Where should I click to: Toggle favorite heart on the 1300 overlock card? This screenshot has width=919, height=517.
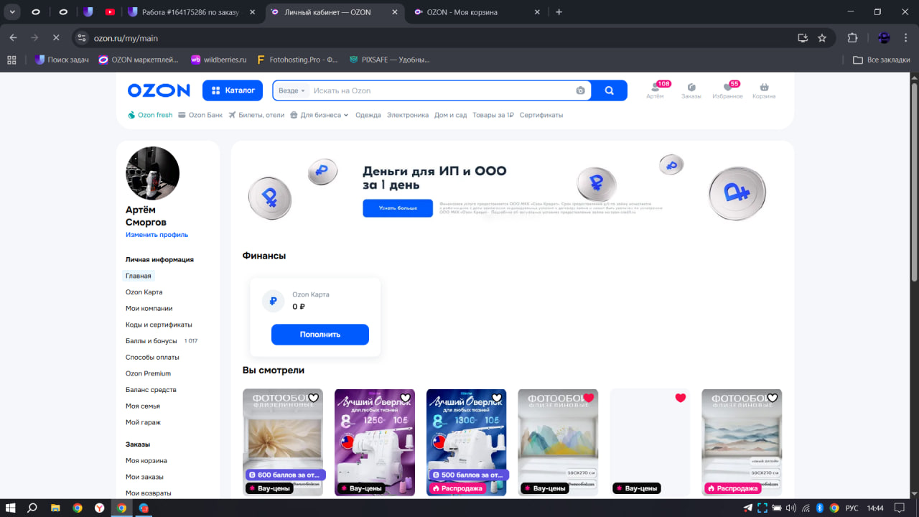497,398
